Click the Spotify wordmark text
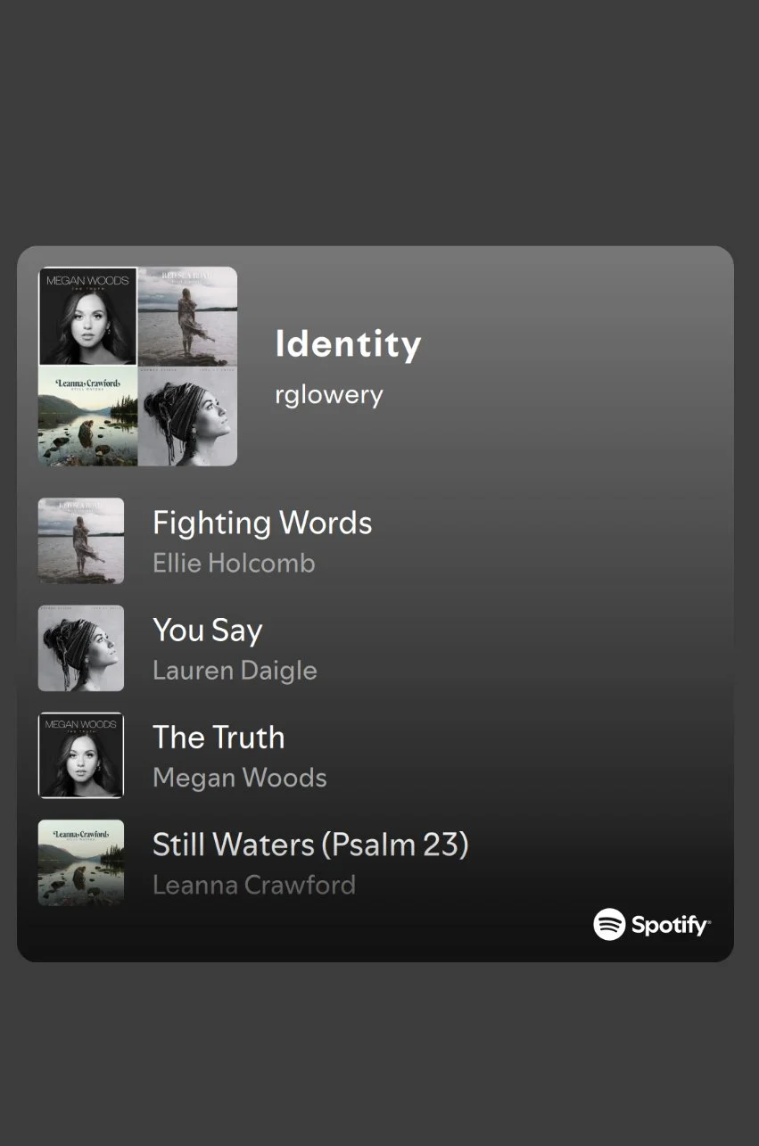 coord(671,925)
